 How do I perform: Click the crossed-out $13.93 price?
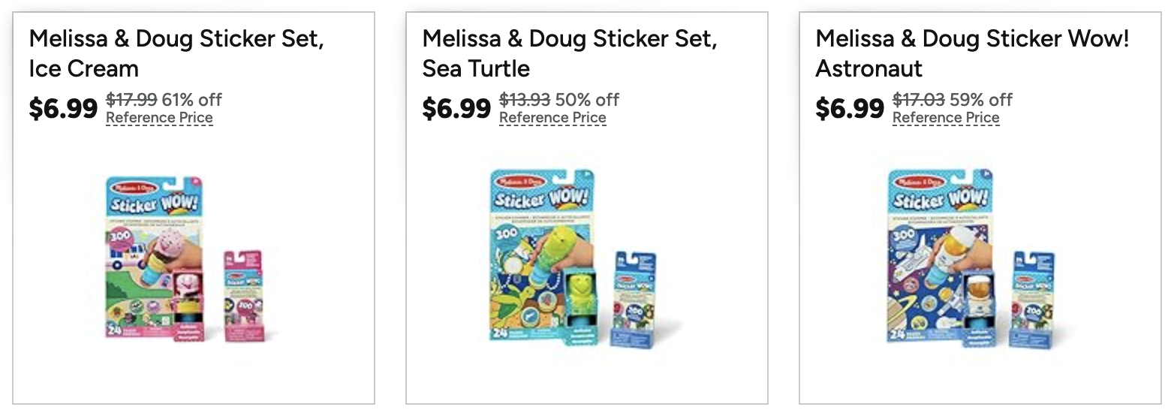pos(525,99)
